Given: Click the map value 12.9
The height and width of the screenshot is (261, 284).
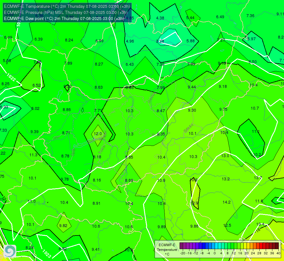Looking at the screenshot, I should [194, 203].
